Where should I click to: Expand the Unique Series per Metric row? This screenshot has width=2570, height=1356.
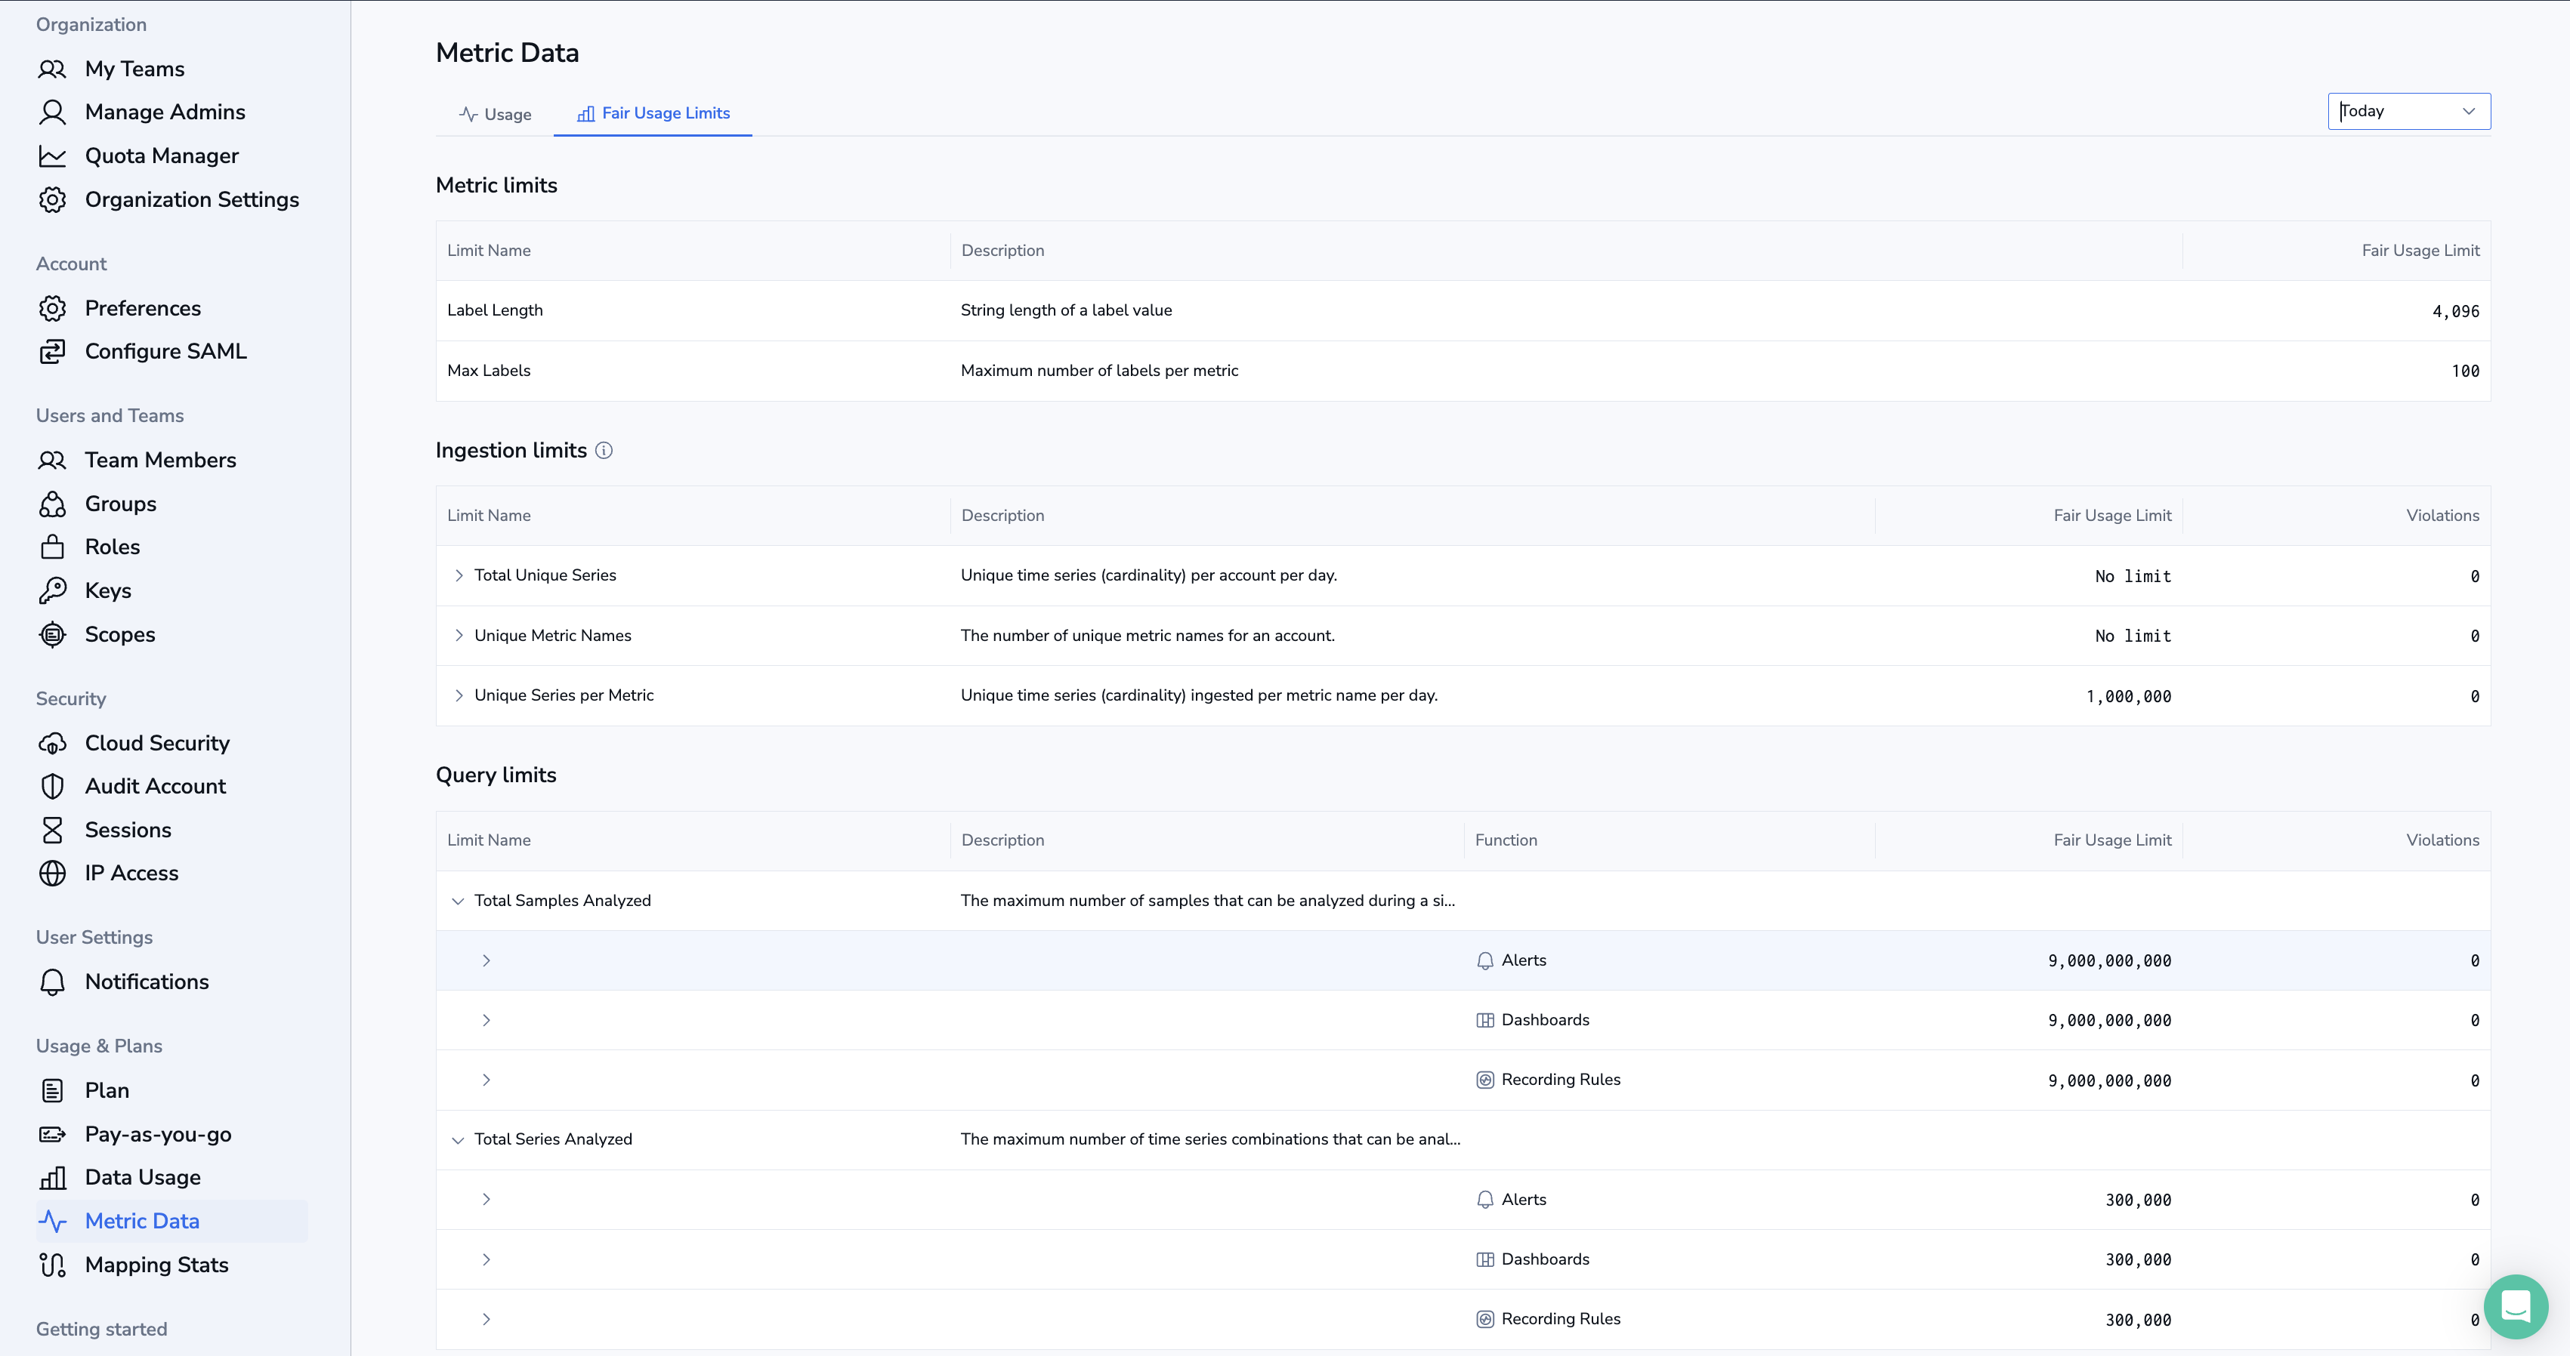click(x=459, y=696)
